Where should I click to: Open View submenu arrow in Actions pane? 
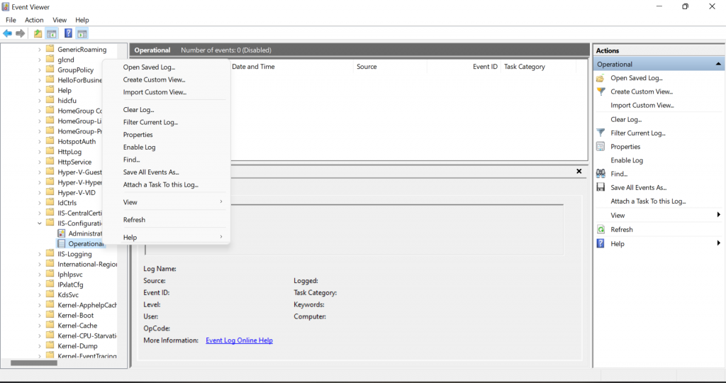pos(719,215)
